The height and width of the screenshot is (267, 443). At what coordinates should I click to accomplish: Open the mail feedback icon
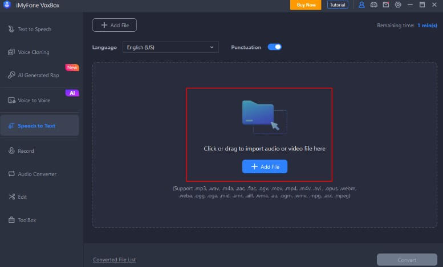[x=385, y=5]
